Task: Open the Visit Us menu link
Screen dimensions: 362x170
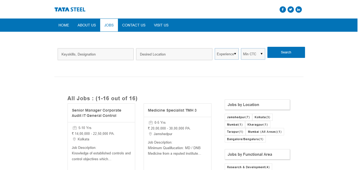Action: 161,25
